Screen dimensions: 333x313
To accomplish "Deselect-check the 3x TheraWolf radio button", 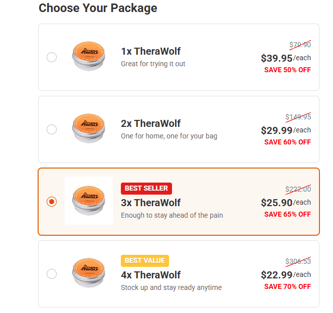I will [x=52, y=202].
